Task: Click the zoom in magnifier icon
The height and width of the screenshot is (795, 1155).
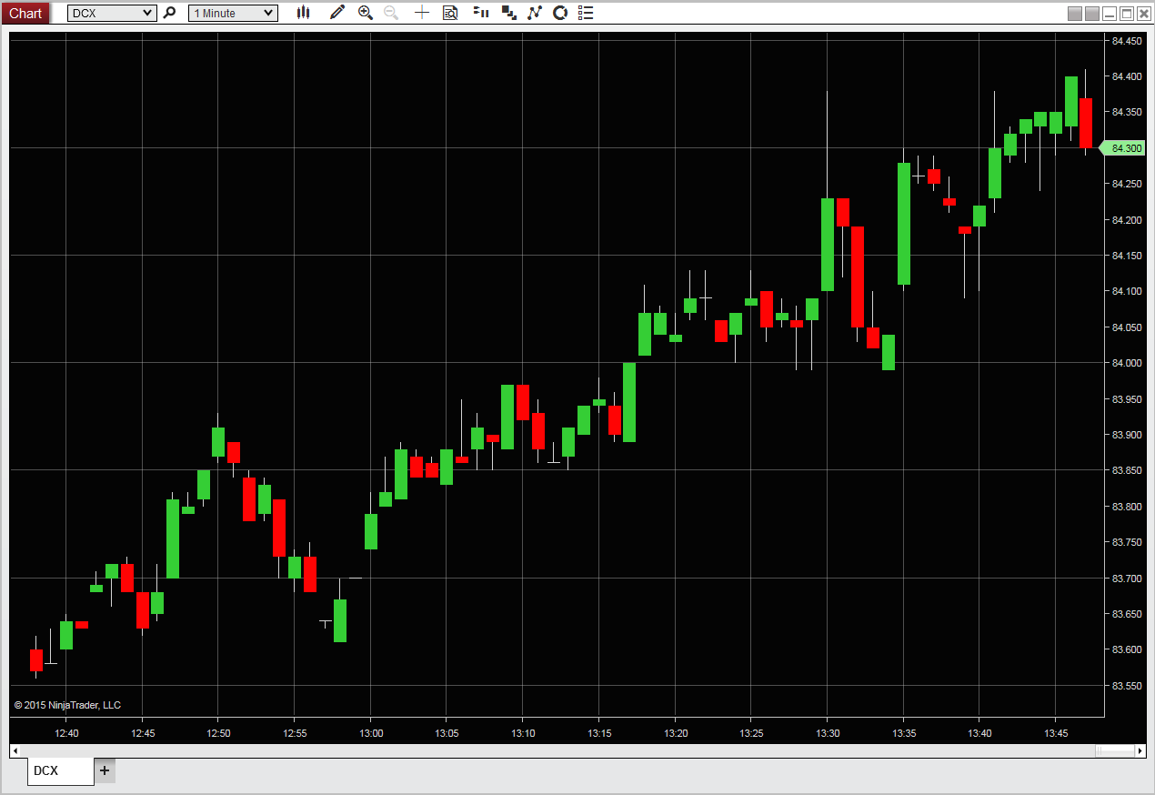Action: coord(365,13)
